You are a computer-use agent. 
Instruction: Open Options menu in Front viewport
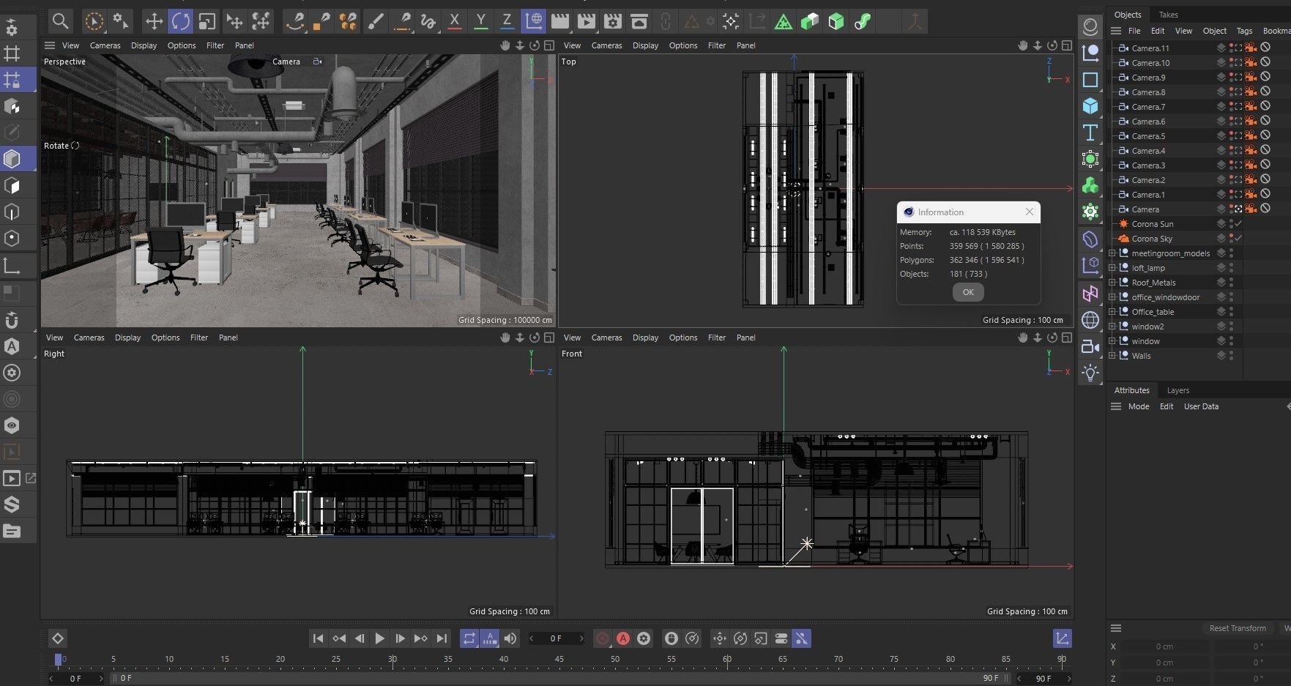tap(683, 338)
